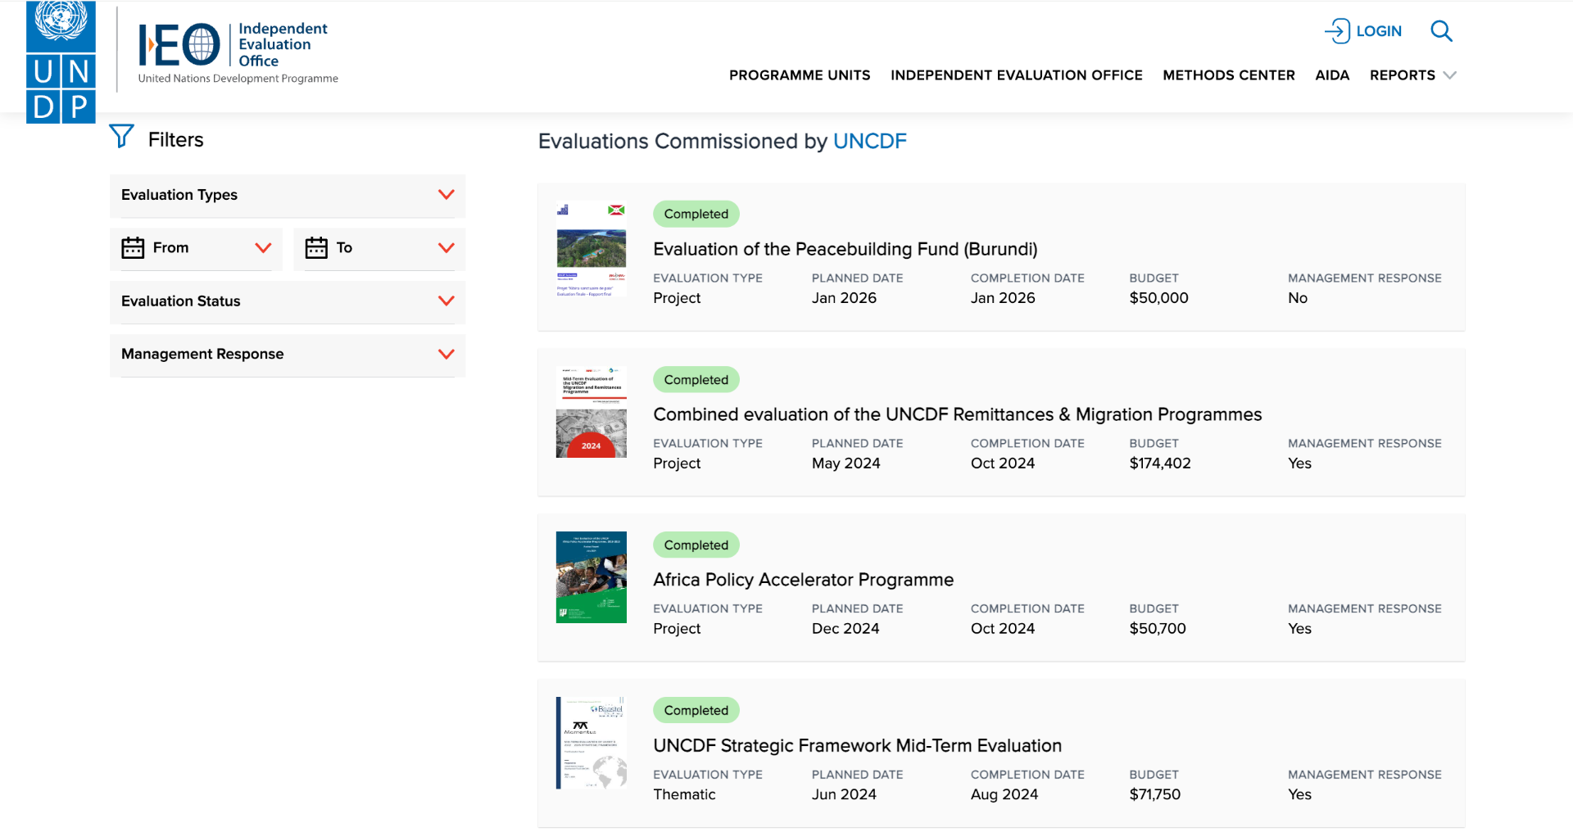Expand the Management Response filter
Screen dimensions: 1573x832
[x=288, y=355]
